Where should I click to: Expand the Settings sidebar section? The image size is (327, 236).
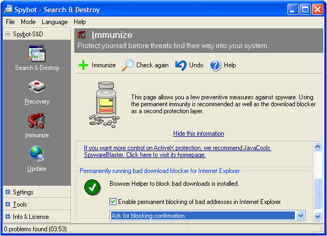point(7,192)
